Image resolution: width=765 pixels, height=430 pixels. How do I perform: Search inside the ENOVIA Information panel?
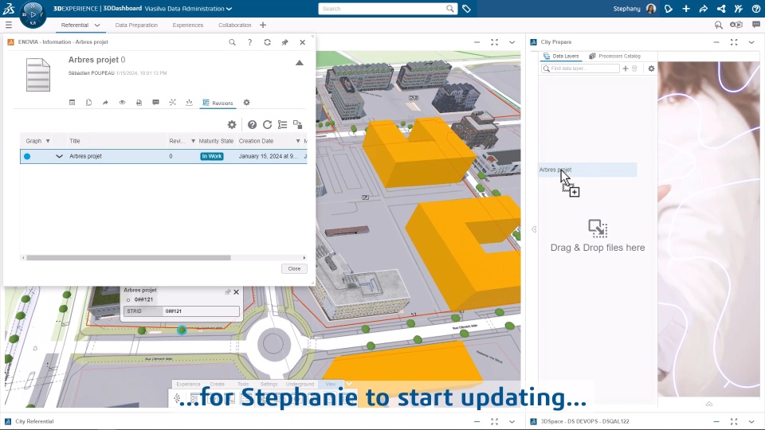(232, 42)
